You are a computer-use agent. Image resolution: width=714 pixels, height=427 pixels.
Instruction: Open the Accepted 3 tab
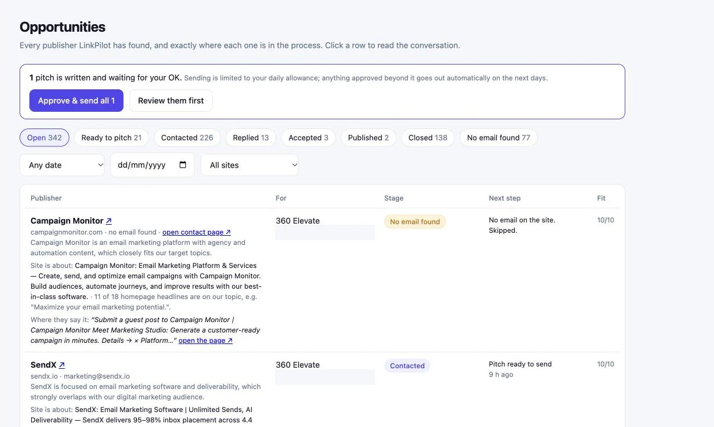309,138
